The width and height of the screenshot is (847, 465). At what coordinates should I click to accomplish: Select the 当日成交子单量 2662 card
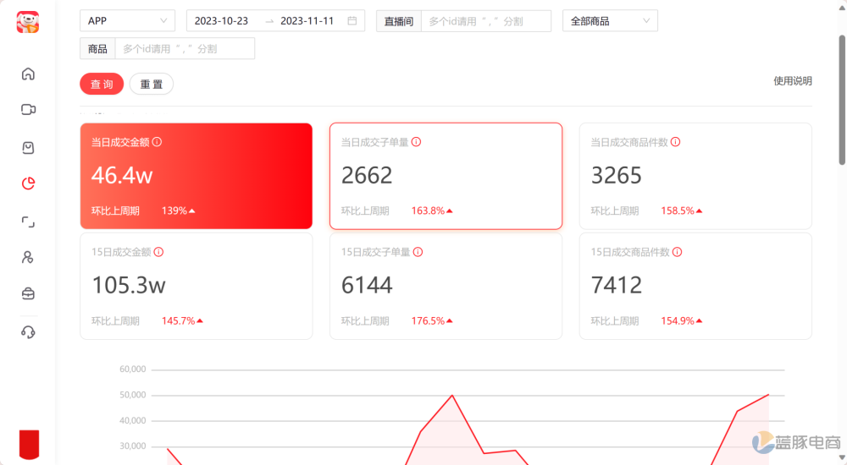pyautogui.click(x=446, y=176)
